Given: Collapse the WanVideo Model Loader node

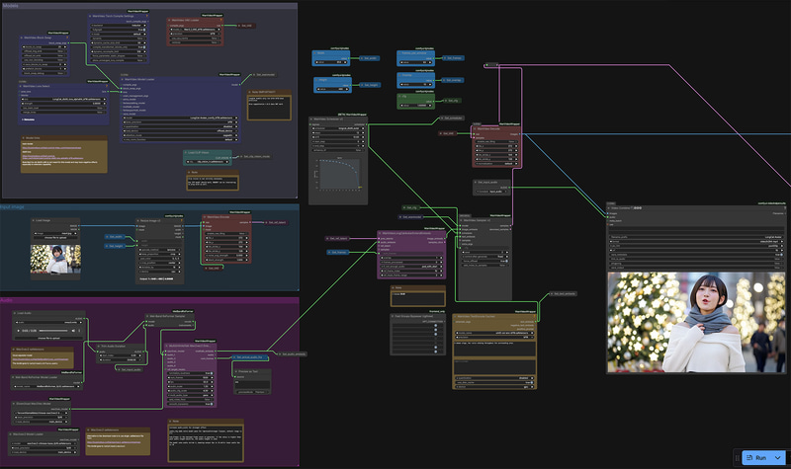Looking at the screenshot, I should [x=123, y=80].
